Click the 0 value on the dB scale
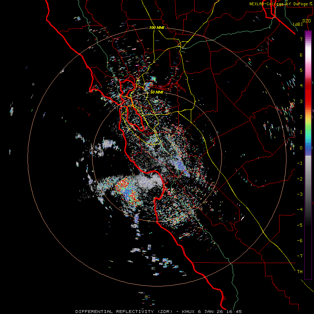Screen dimensions: 314x314 pyautogui.click(x=301, y=148)
